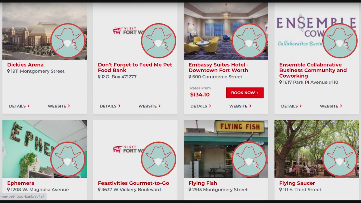Screen dimensions: 361x203
Task: Click the Flying Saucer patio photo
Action: click(299, 149)
